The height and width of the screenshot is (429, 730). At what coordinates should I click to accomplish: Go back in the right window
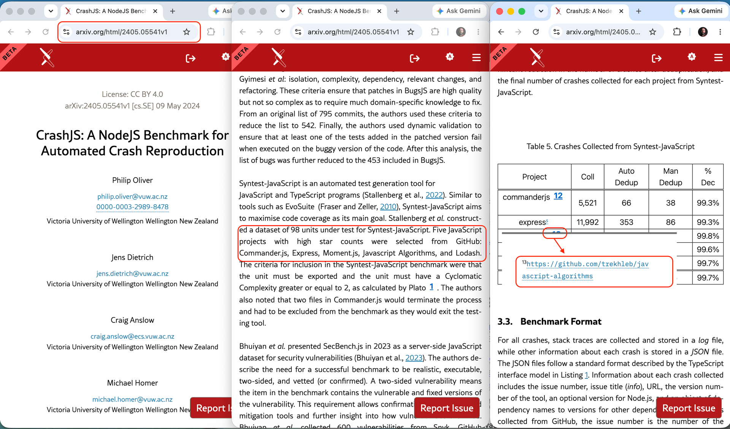501,32
